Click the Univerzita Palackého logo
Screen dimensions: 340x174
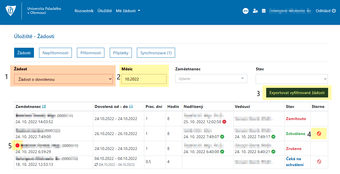[11, 11]
